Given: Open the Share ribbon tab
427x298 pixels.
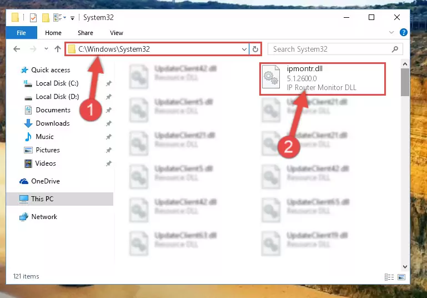Looking at the screenshot, I should click(86, 33).
